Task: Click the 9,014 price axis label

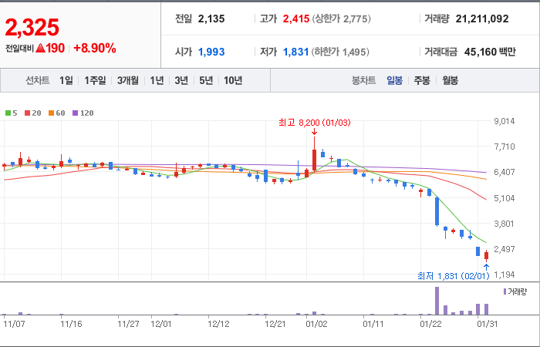Action: point(505,121)
